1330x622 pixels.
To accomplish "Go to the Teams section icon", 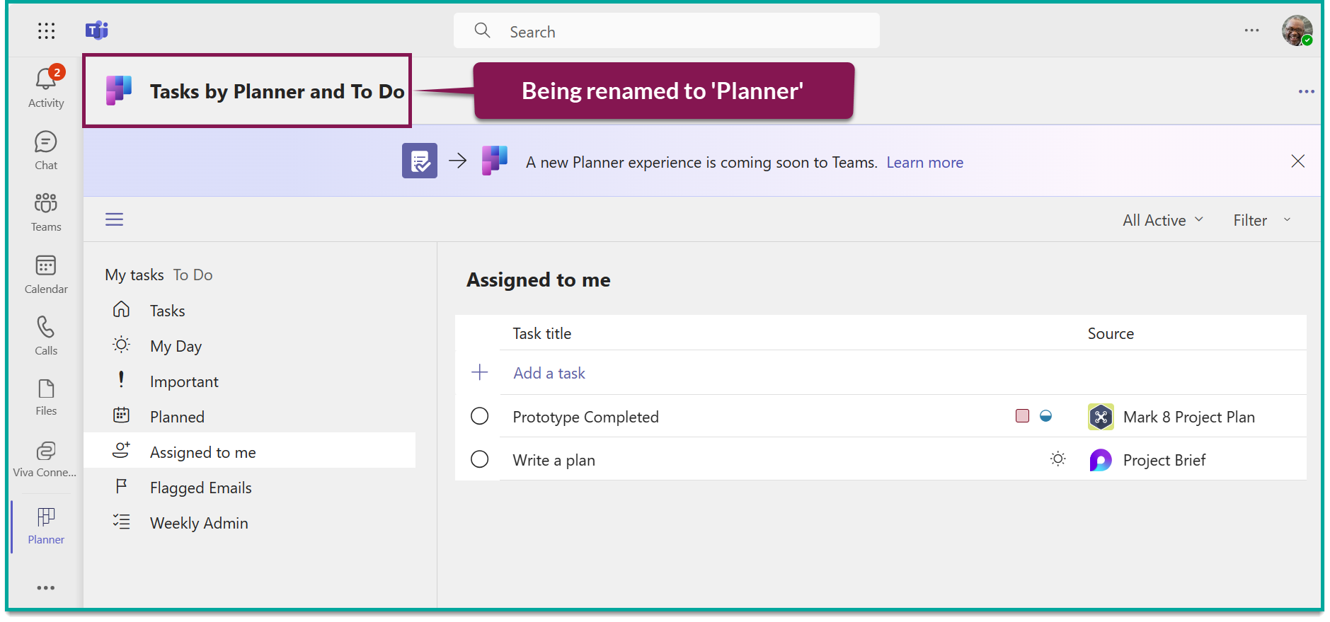I will (x=46, y=204).
